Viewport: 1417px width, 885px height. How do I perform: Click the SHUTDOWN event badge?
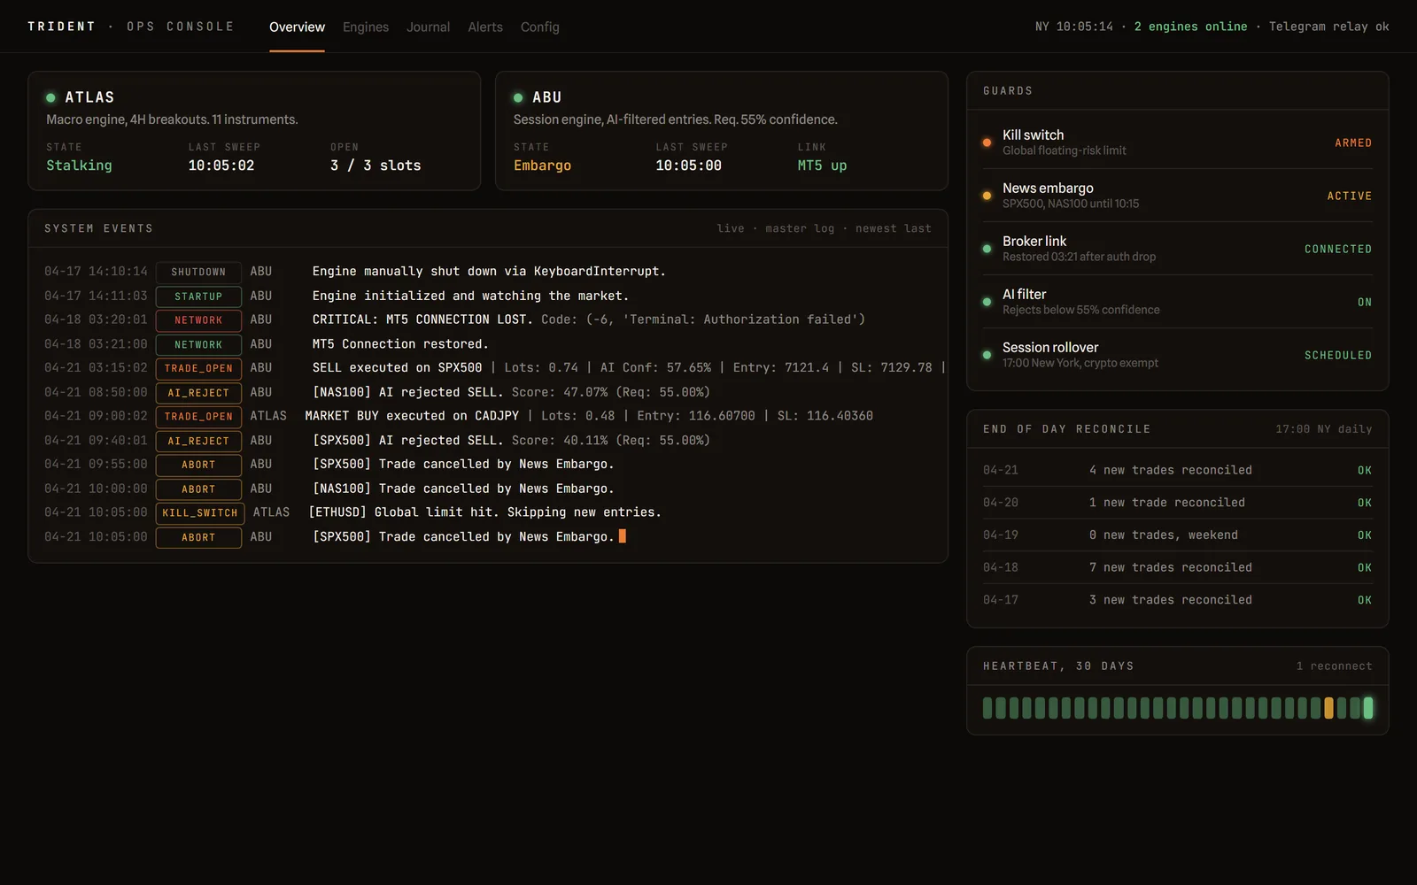click(198, 272)
